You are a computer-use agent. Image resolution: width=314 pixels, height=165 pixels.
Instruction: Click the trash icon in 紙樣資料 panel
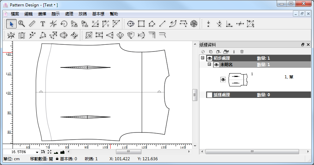(x=242, y=51)
